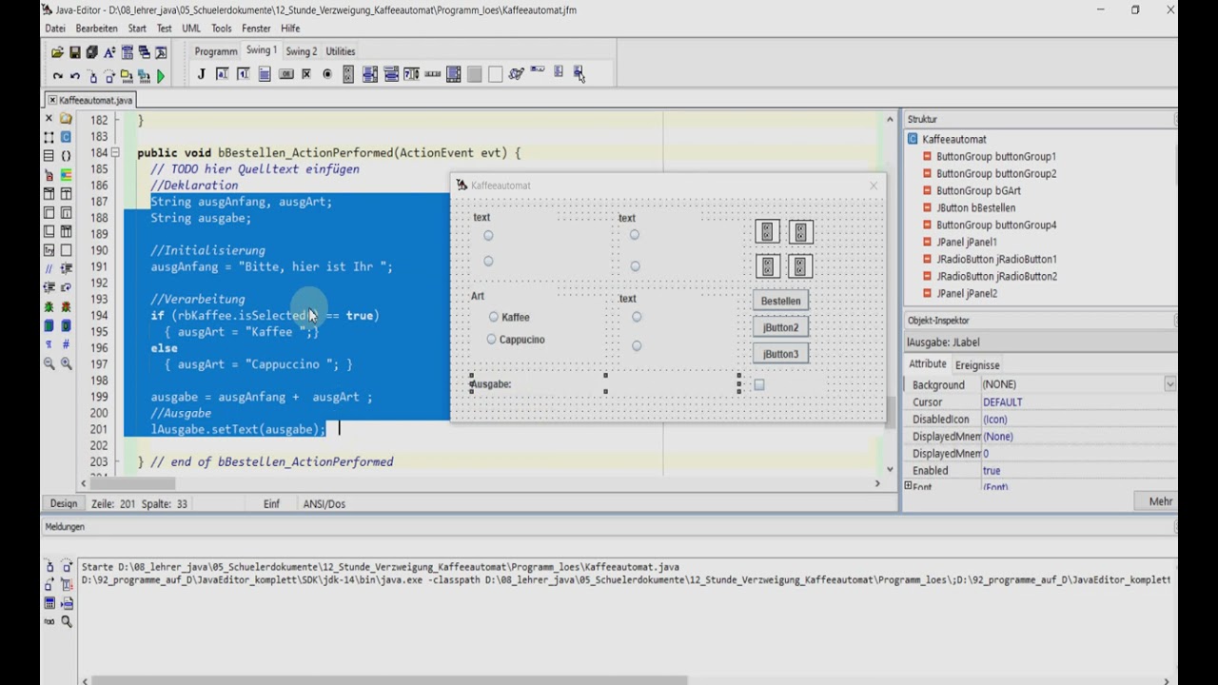Select the JList component icon
Image resolution: width=1218 pixels, height=685 pixels.
click(x=369, y=74)
